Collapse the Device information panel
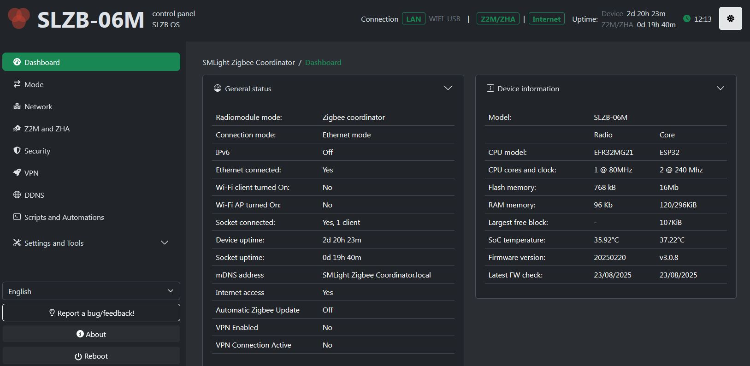750x366 pixels. [x=720, y=88]
